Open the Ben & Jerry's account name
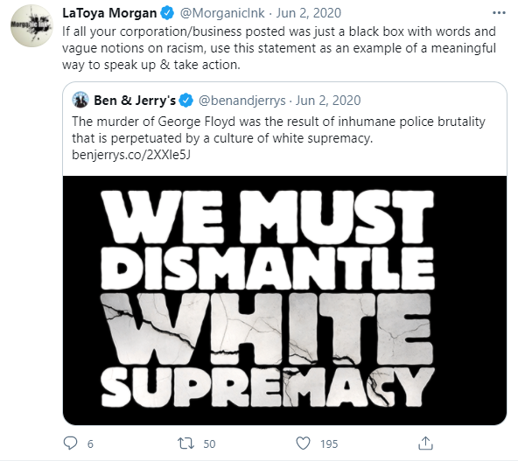 point(135,101)
